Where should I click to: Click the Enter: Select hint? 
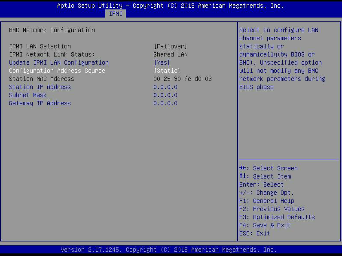click(x=261, y=185)
